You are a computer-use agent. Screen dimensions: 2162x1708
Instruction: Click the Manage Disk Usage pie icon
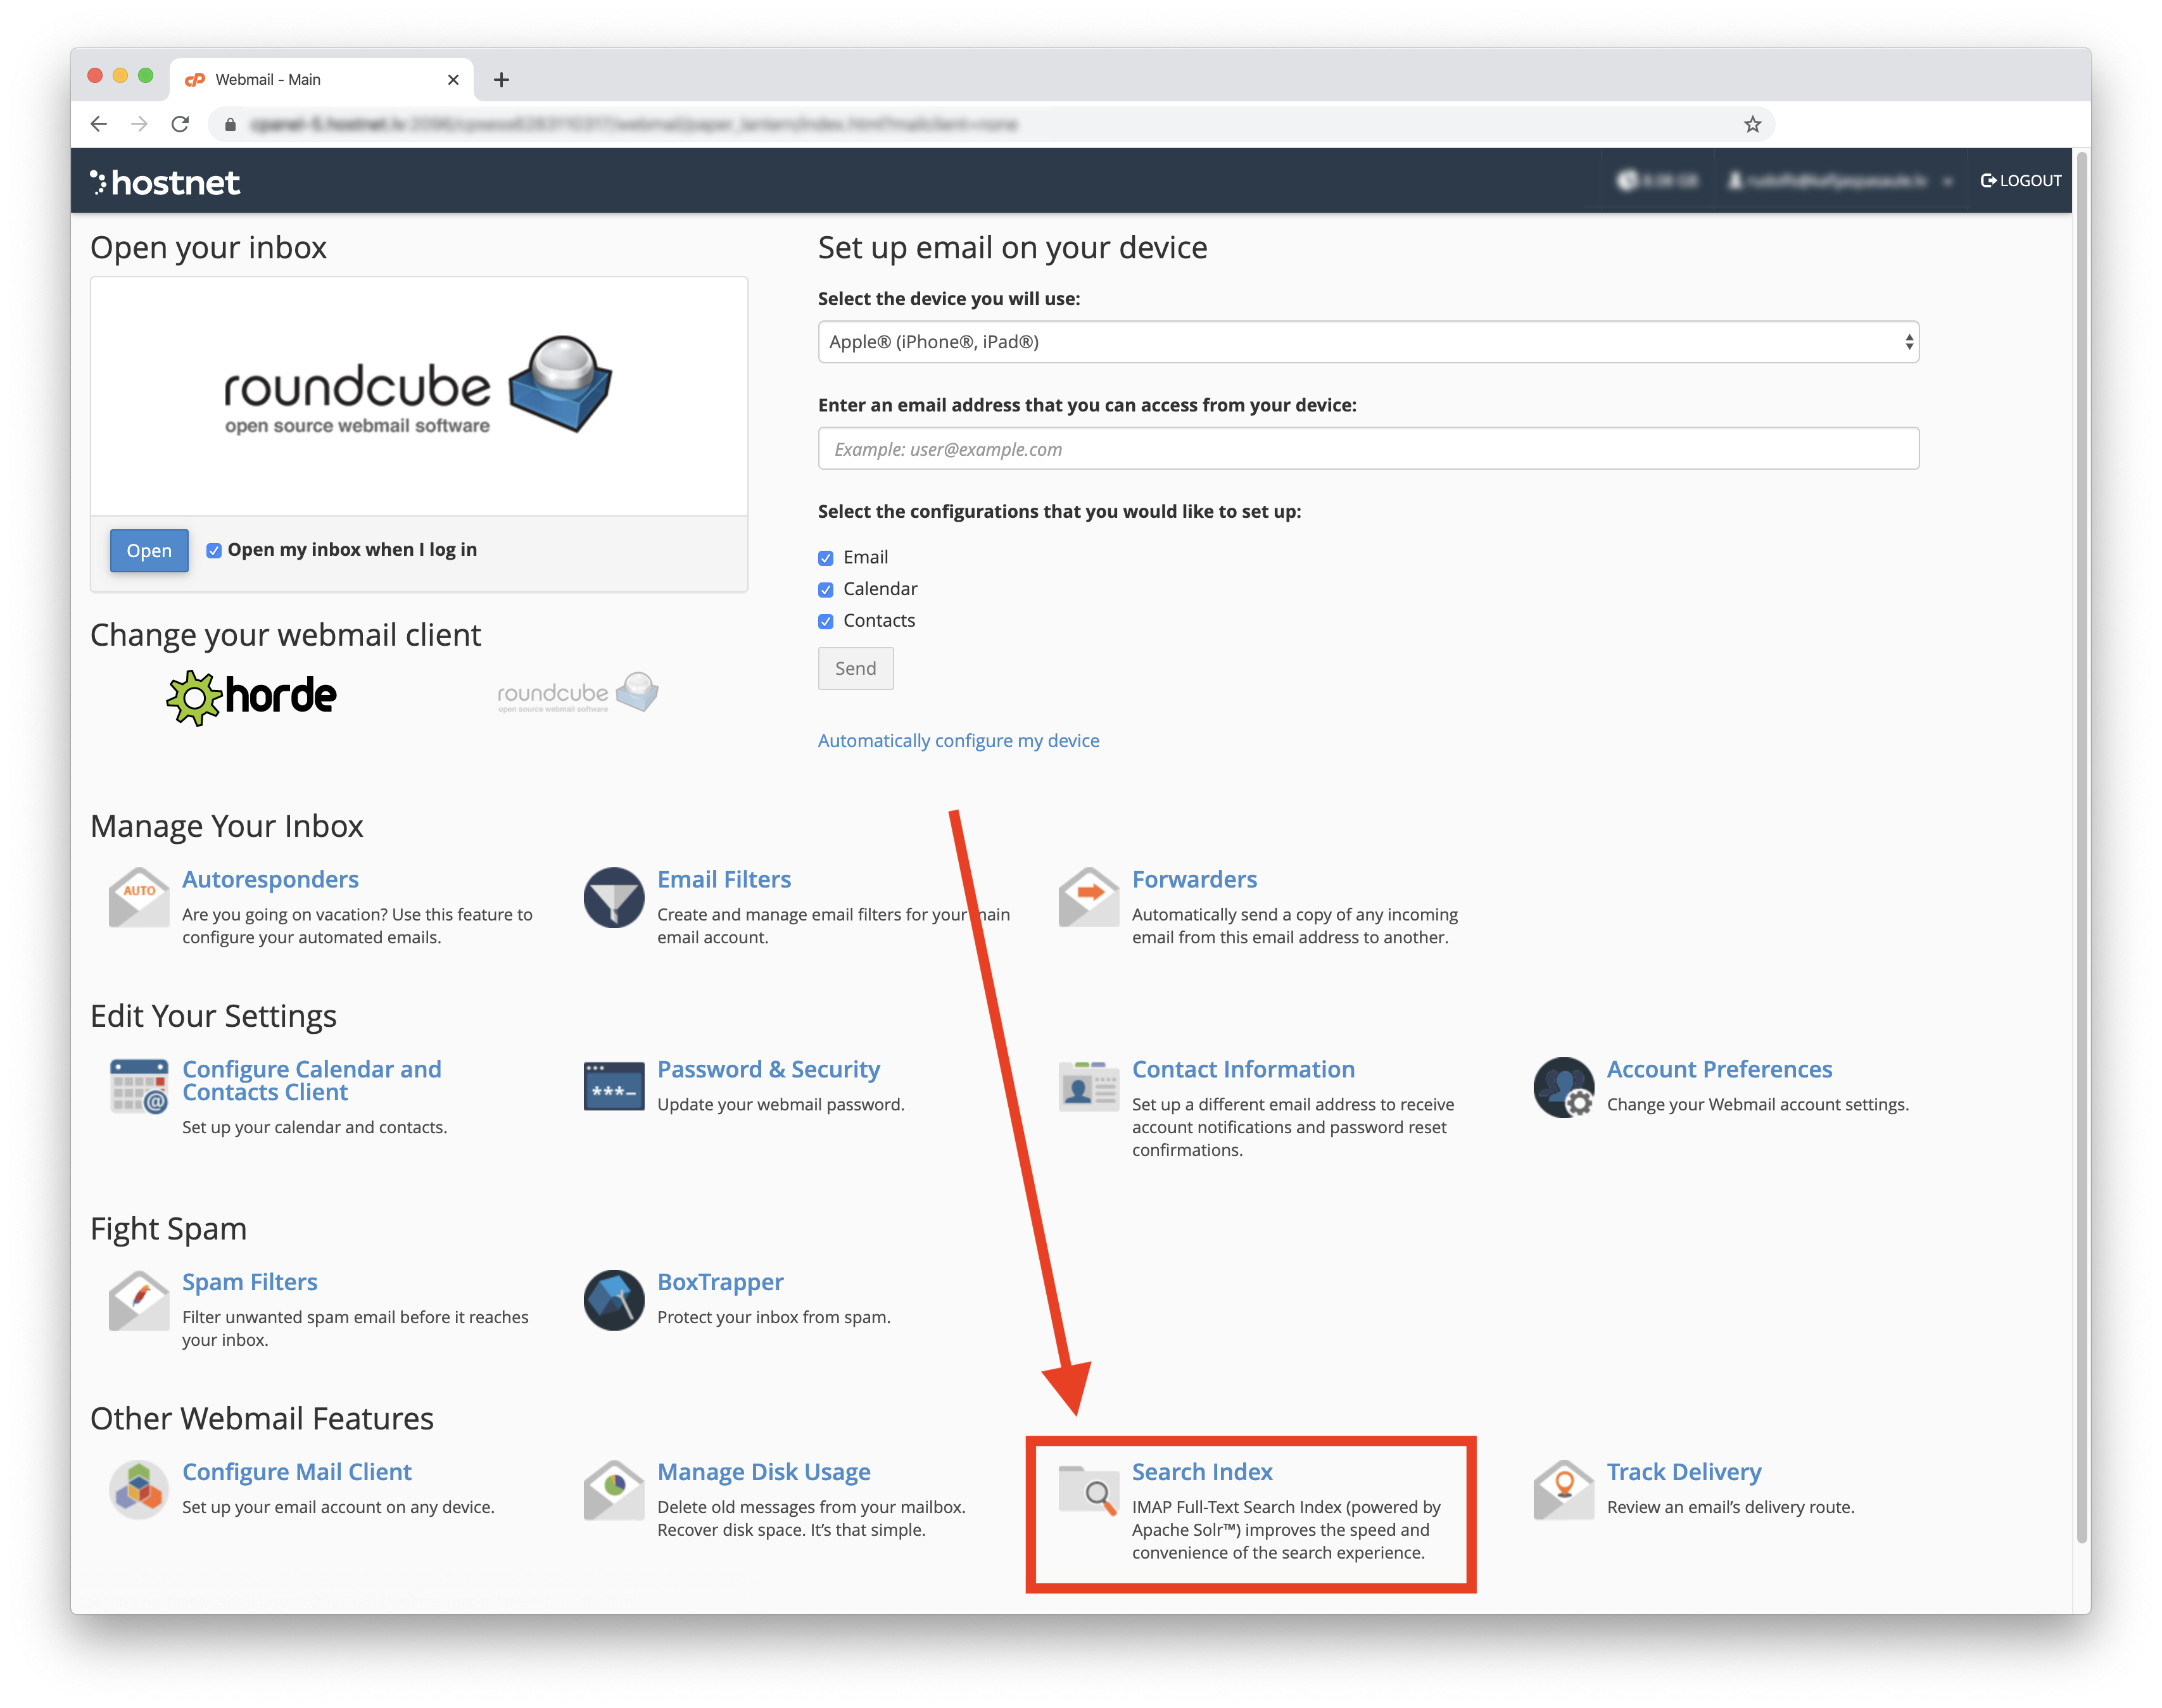click(x=613, y=1490)
